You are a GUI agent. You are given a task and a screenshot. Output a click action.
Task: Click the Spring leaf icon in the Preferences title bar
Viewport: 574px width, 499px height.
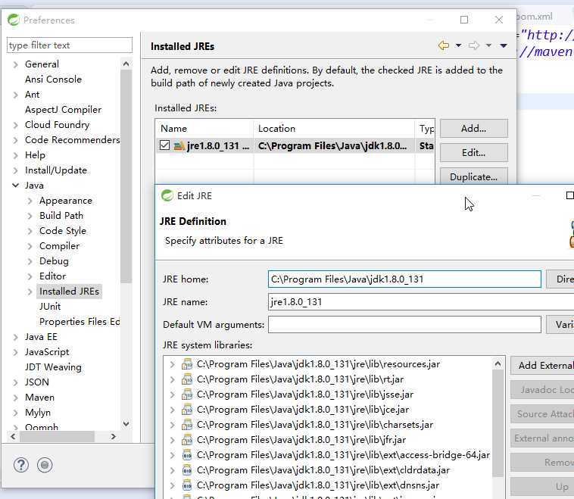click(14, 20)
